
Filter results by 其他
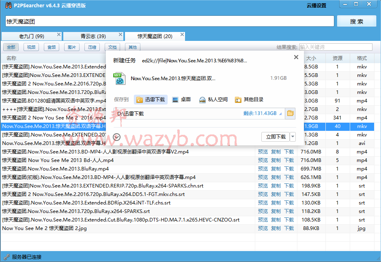point(132,47)
